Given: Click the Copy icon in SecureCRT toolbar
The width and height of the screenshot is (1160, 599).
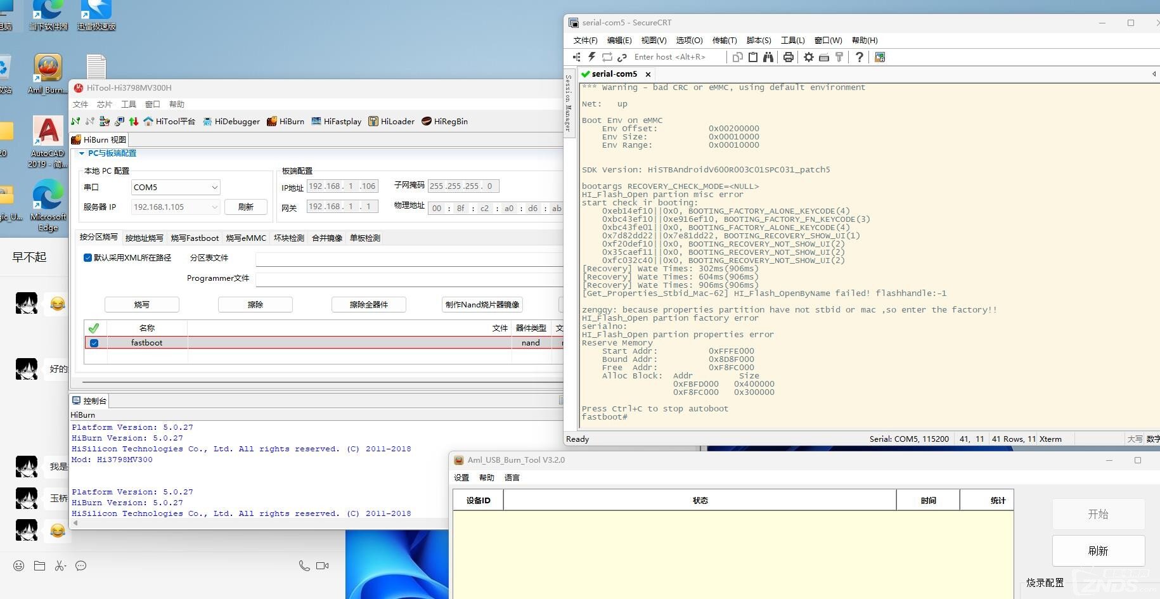Looking at the screenshot, I should pyautogui.click(x=738, y=57).
